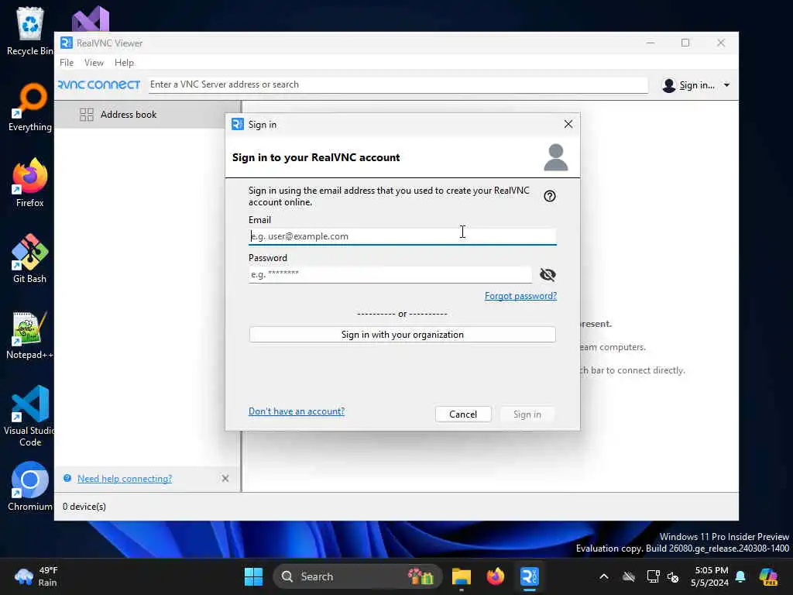Cancel the sign in dialog

[x=463, y=414]
